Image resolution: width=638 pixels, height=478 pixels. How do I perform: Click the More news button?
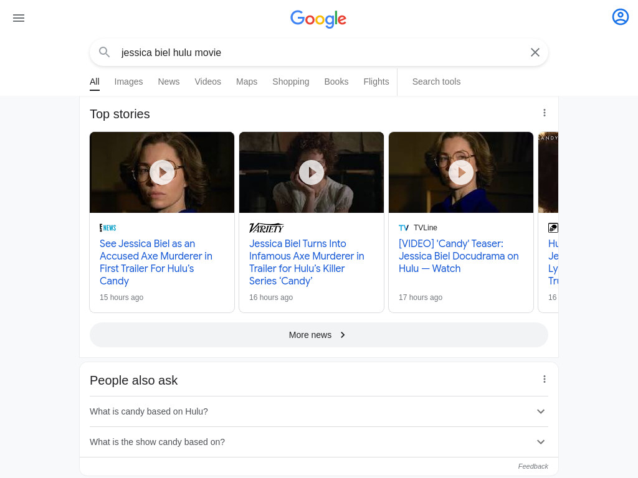pos(319,335)
